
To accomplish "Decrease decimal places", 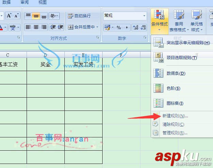I will tap(143, 28).
